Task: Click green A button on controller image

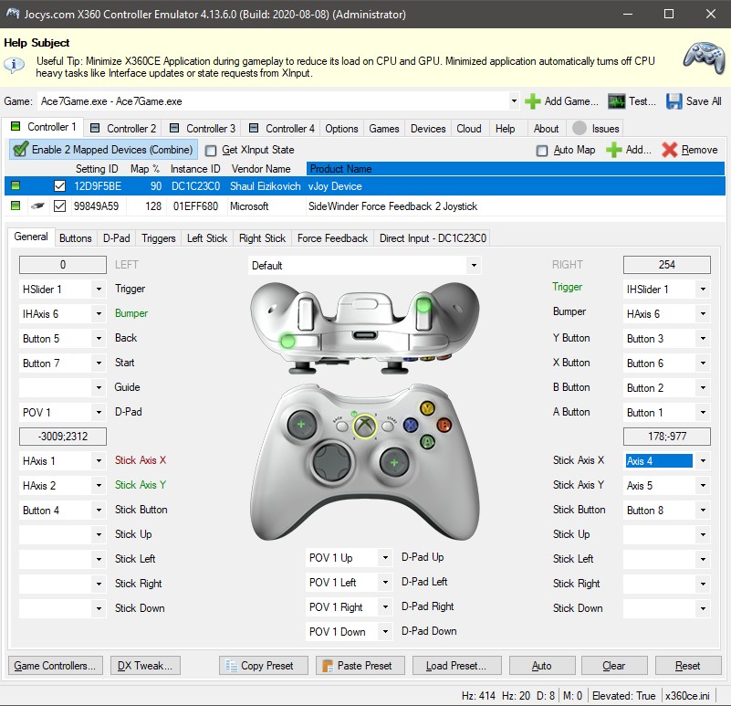Action: (427, 441)
